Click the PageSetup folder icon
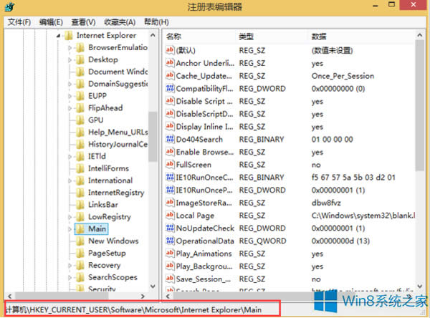Image resolution: width=430 pixels, height=318 pixels. pos(80,253)
